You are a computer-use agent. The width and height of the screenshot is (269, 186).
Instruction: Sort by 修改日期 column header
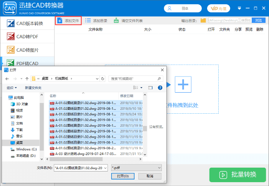[126, 96]
